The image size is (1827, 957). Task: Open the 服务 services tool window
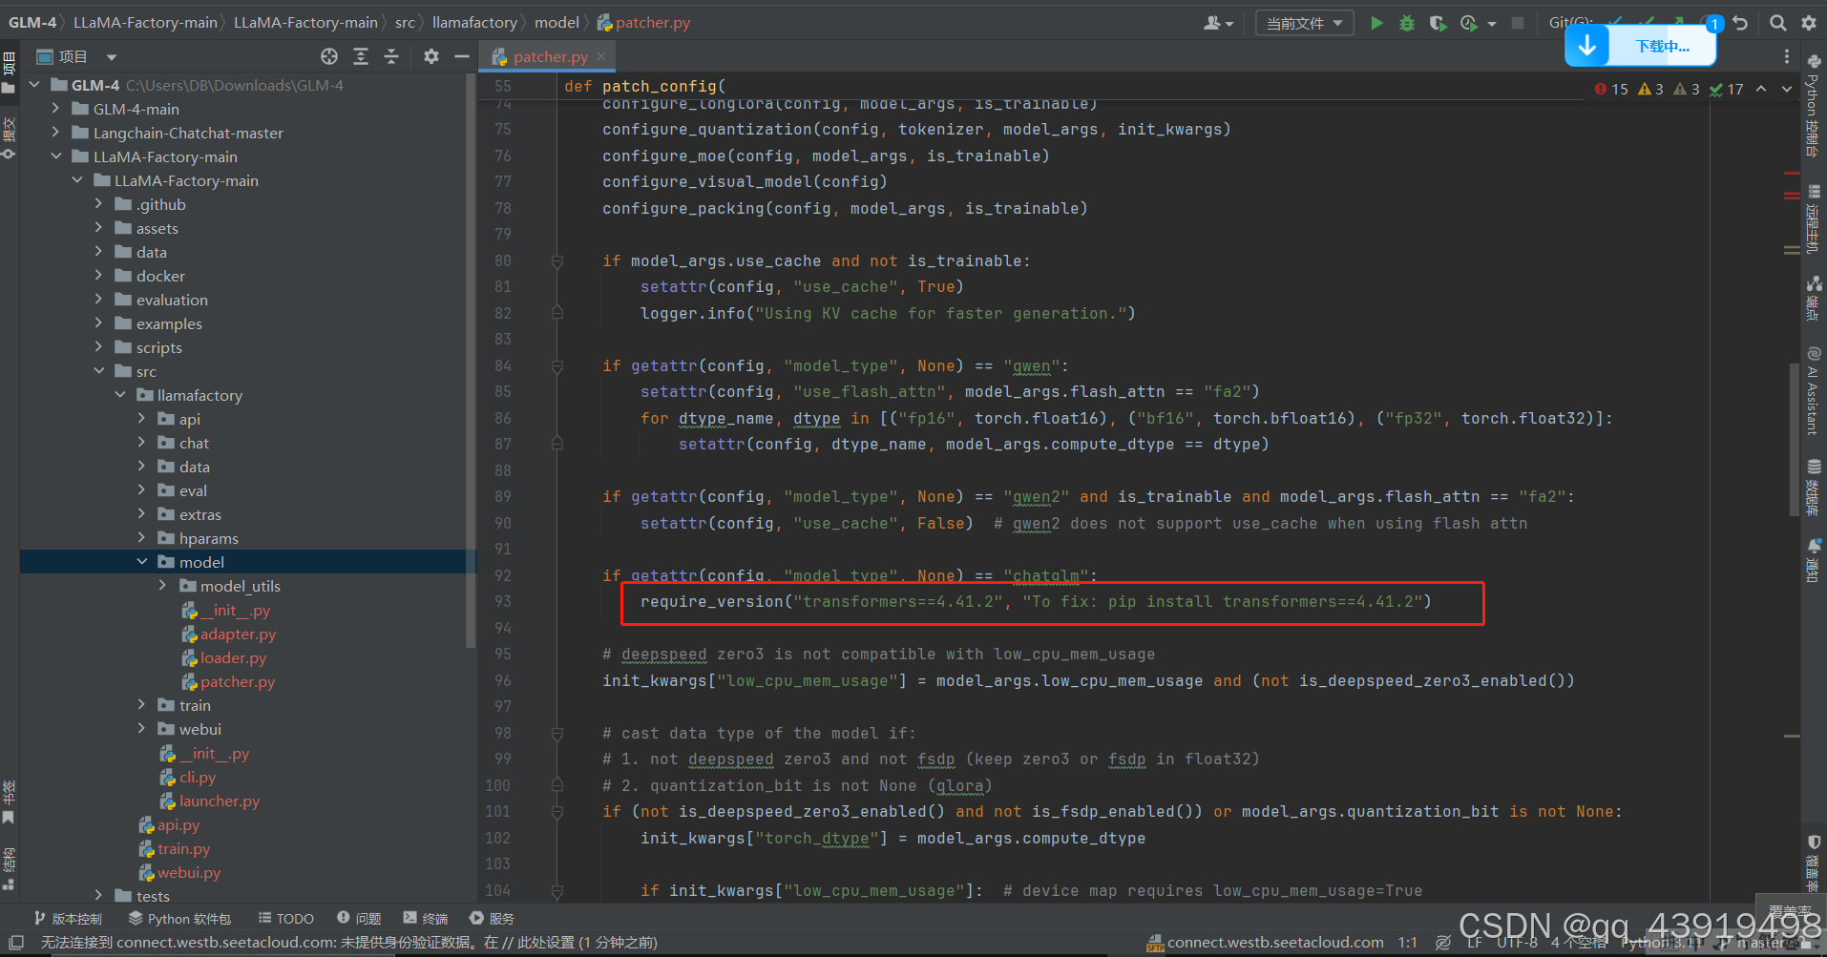coord(492,918)
